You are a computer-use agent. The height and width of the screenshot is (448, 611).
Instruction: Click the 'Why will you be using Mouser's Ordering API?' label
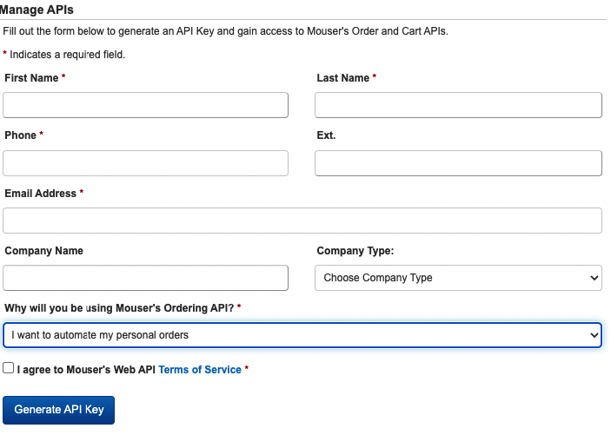[x=119, y=308]
